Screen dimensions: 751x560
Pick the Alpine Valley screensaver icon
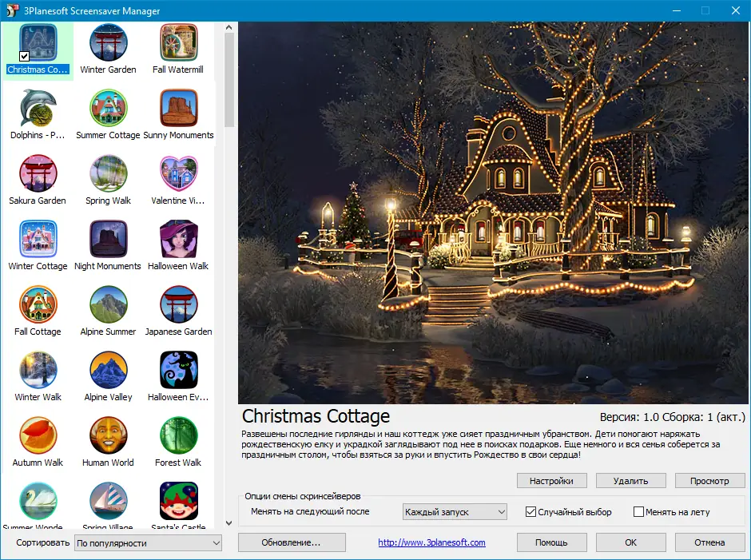(108, 370)
